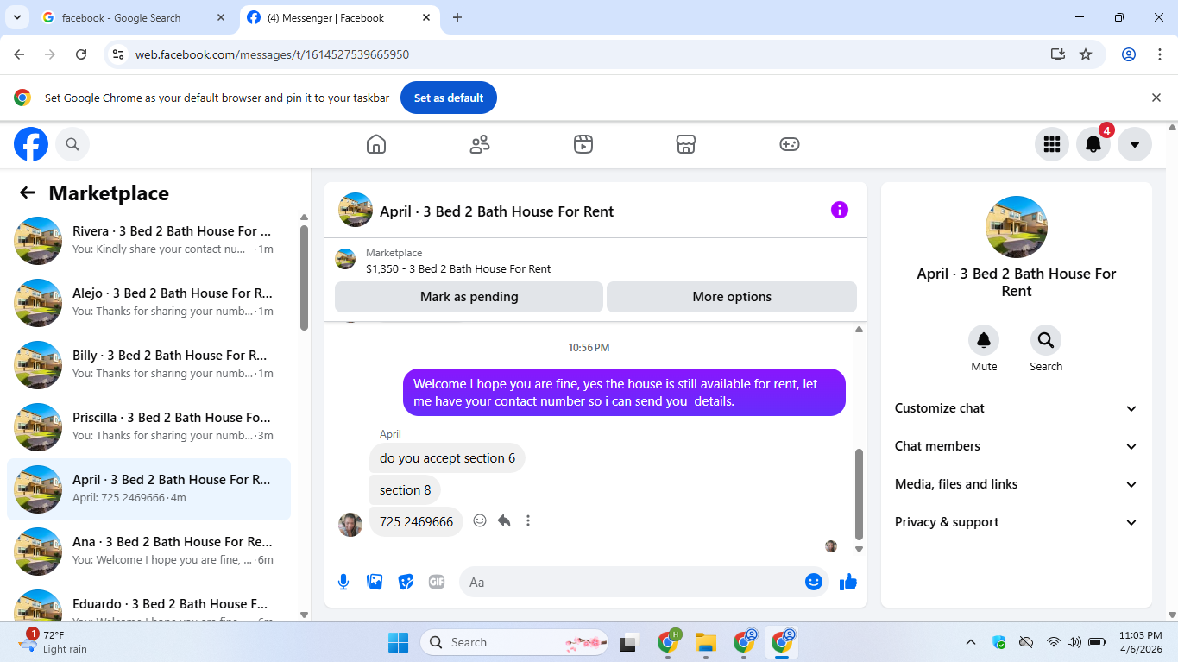Click the taskbar Search box
The height and width of the screenshot is (662, 1178).
point(515,642)
